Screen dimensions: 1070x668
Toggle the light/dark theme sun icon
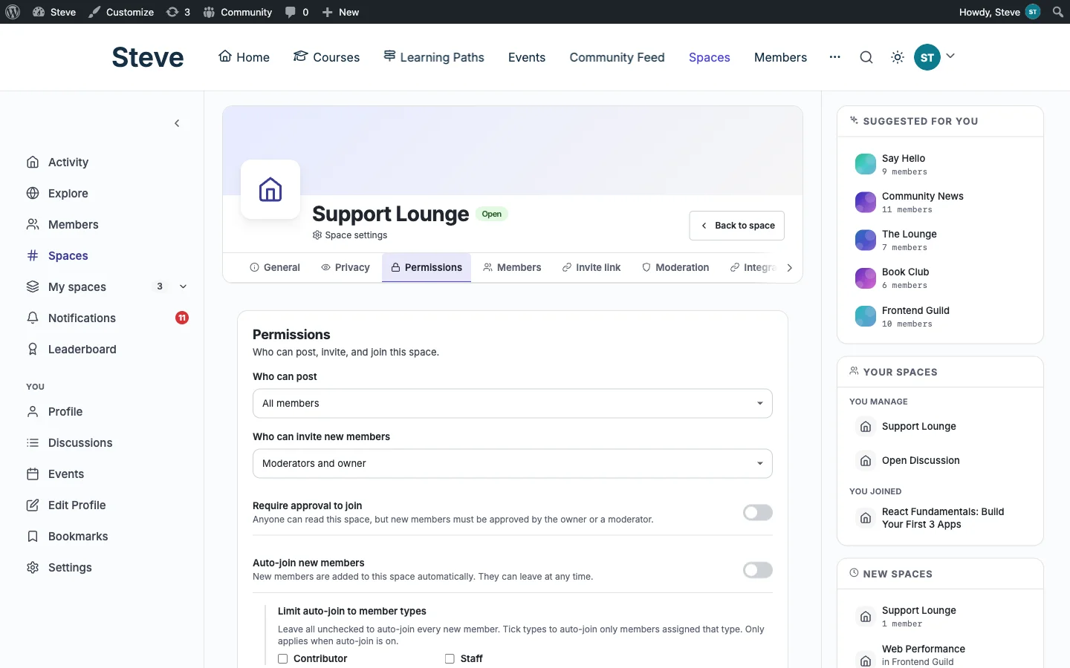click(898, 57)
